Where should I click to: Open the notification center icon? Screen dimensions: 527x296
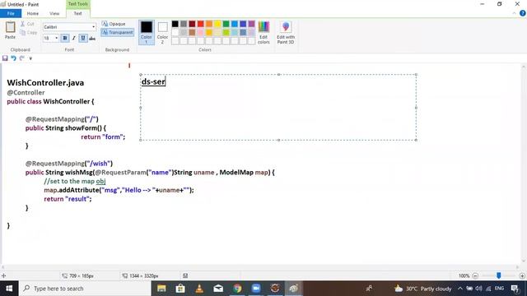tap(515, 289)
